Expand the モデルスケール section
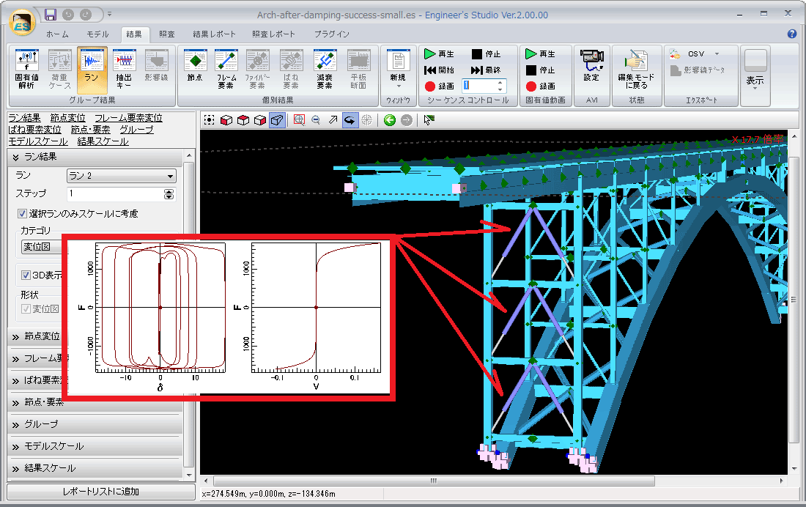 [x=95, y=446]
